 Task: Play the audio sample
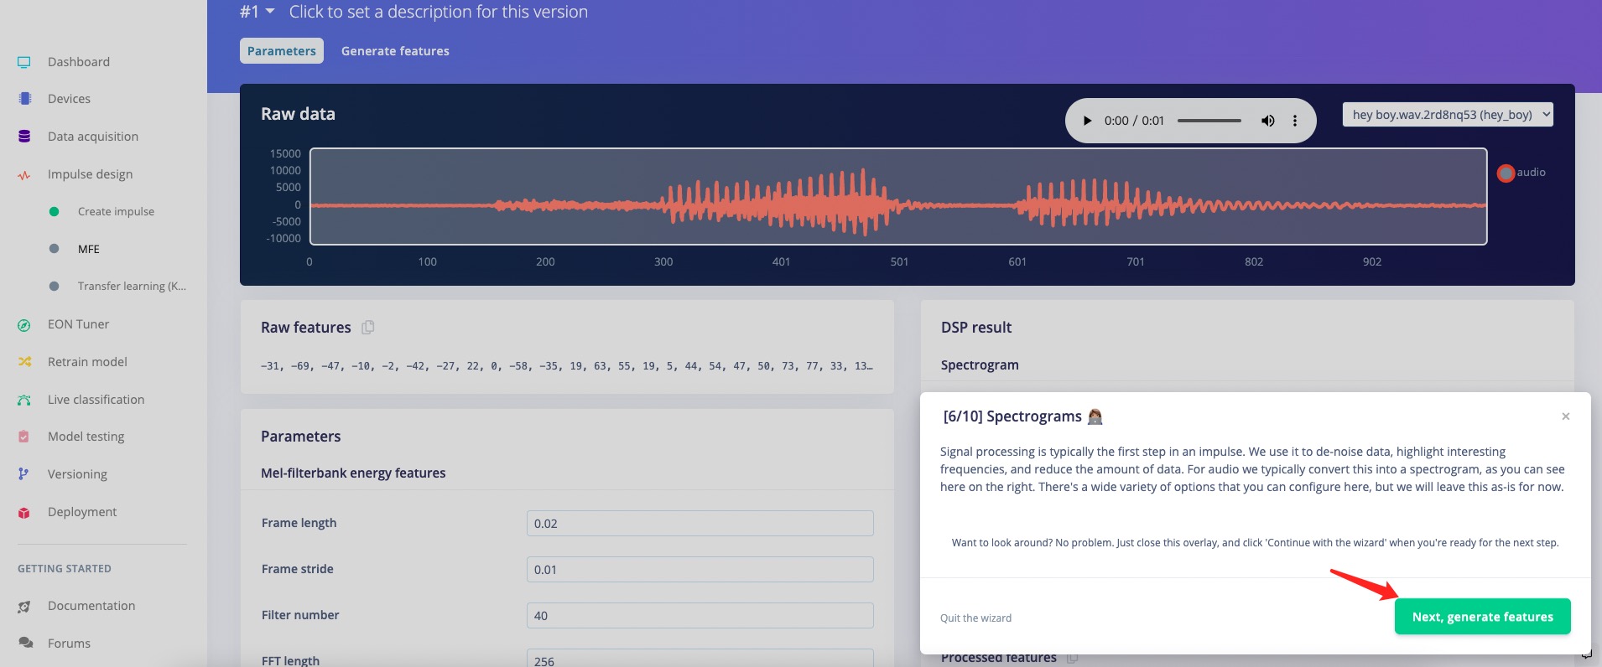[1087, 121]
